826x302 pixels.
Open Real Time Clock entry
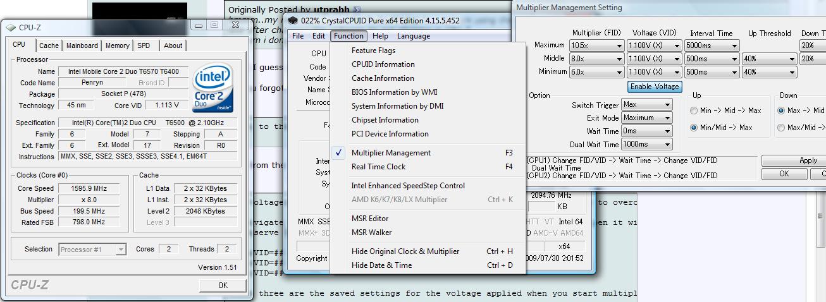428,167
